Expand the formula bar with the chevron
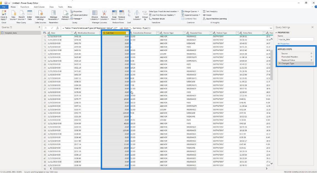The image size is (317, 173). coord(271,28)
